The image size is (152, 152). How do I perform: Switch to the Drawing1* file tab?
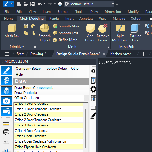click(38, 54)
